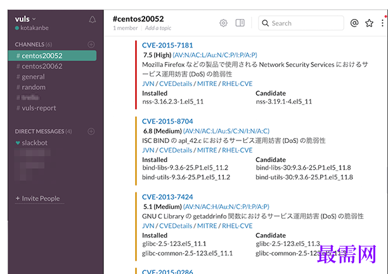388x274 pixels.
Task: Open CVEDetails link under CVE-2013-7424
Action: (x=176, y=226)
